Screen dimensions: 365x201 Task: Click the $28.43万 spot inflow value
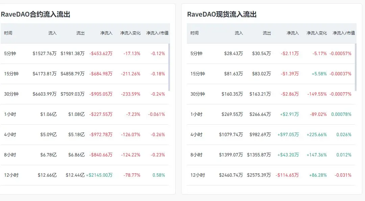pos(233,53)
